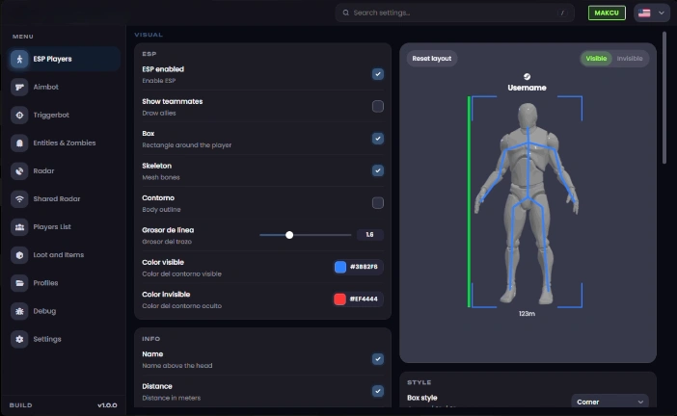Switch preview to Invisible mode
Viewport: 677px width, 416px height.
click(x=630, y=59)
